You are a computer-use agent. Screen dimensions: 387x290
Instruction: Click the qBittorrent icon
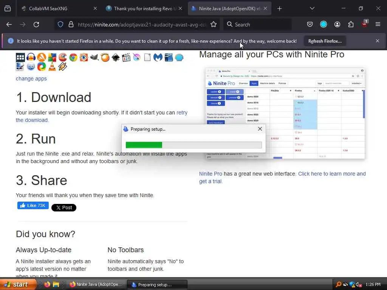coord(31,66)
